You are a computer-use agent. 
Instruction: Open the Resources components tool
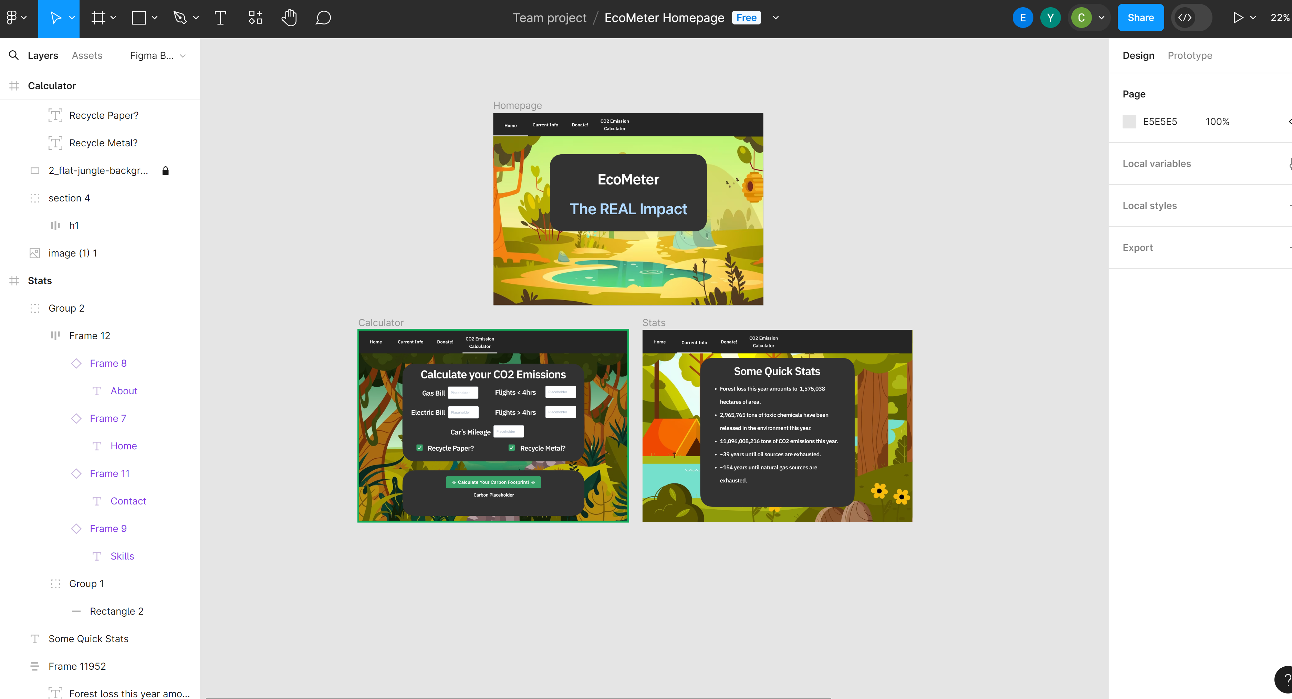pyautogui.click(x=255, y=18)
